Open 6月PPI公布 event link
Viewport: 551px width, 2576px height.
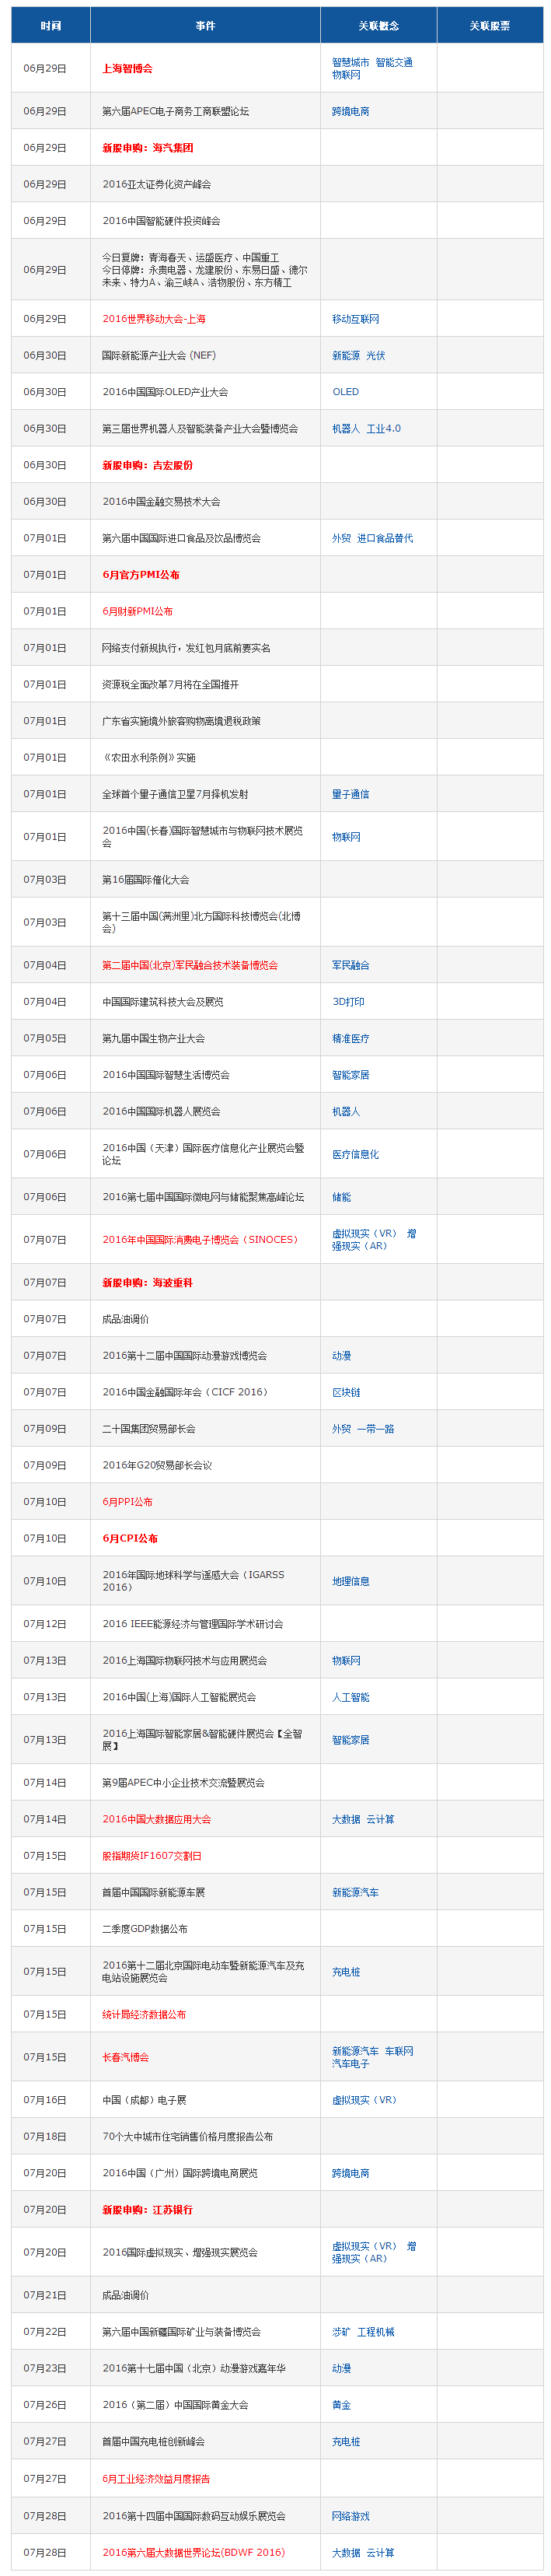point(127,1502)
